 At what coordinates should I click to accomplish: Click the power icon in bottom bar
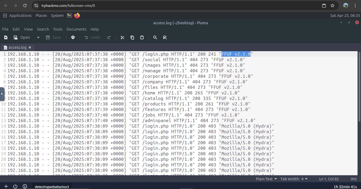click(15, 186)
